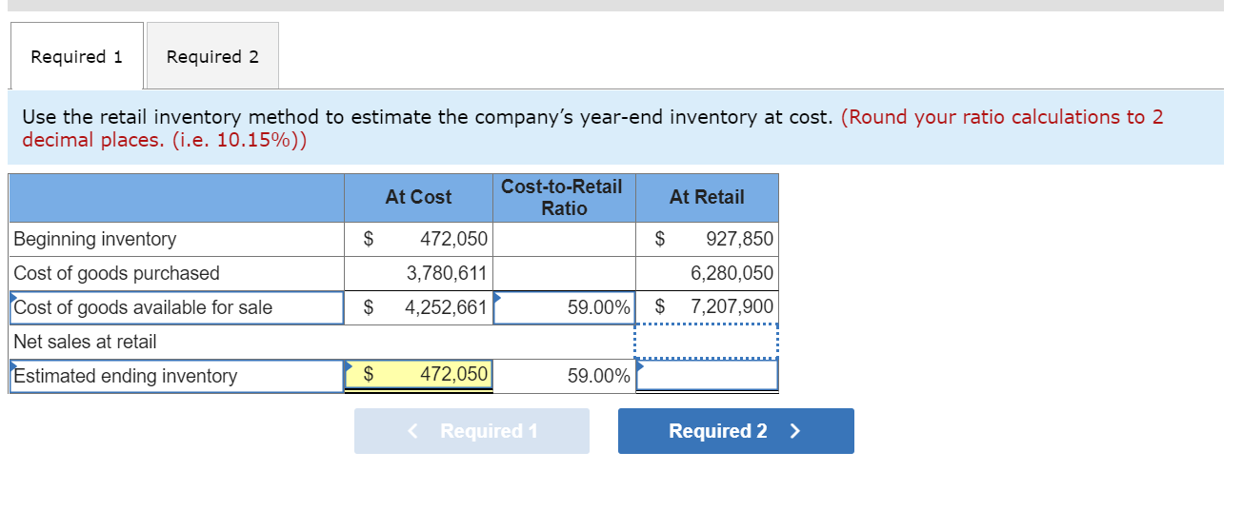Select the yellow 472,050 ending inventory cost cell

tap(418, 376)
